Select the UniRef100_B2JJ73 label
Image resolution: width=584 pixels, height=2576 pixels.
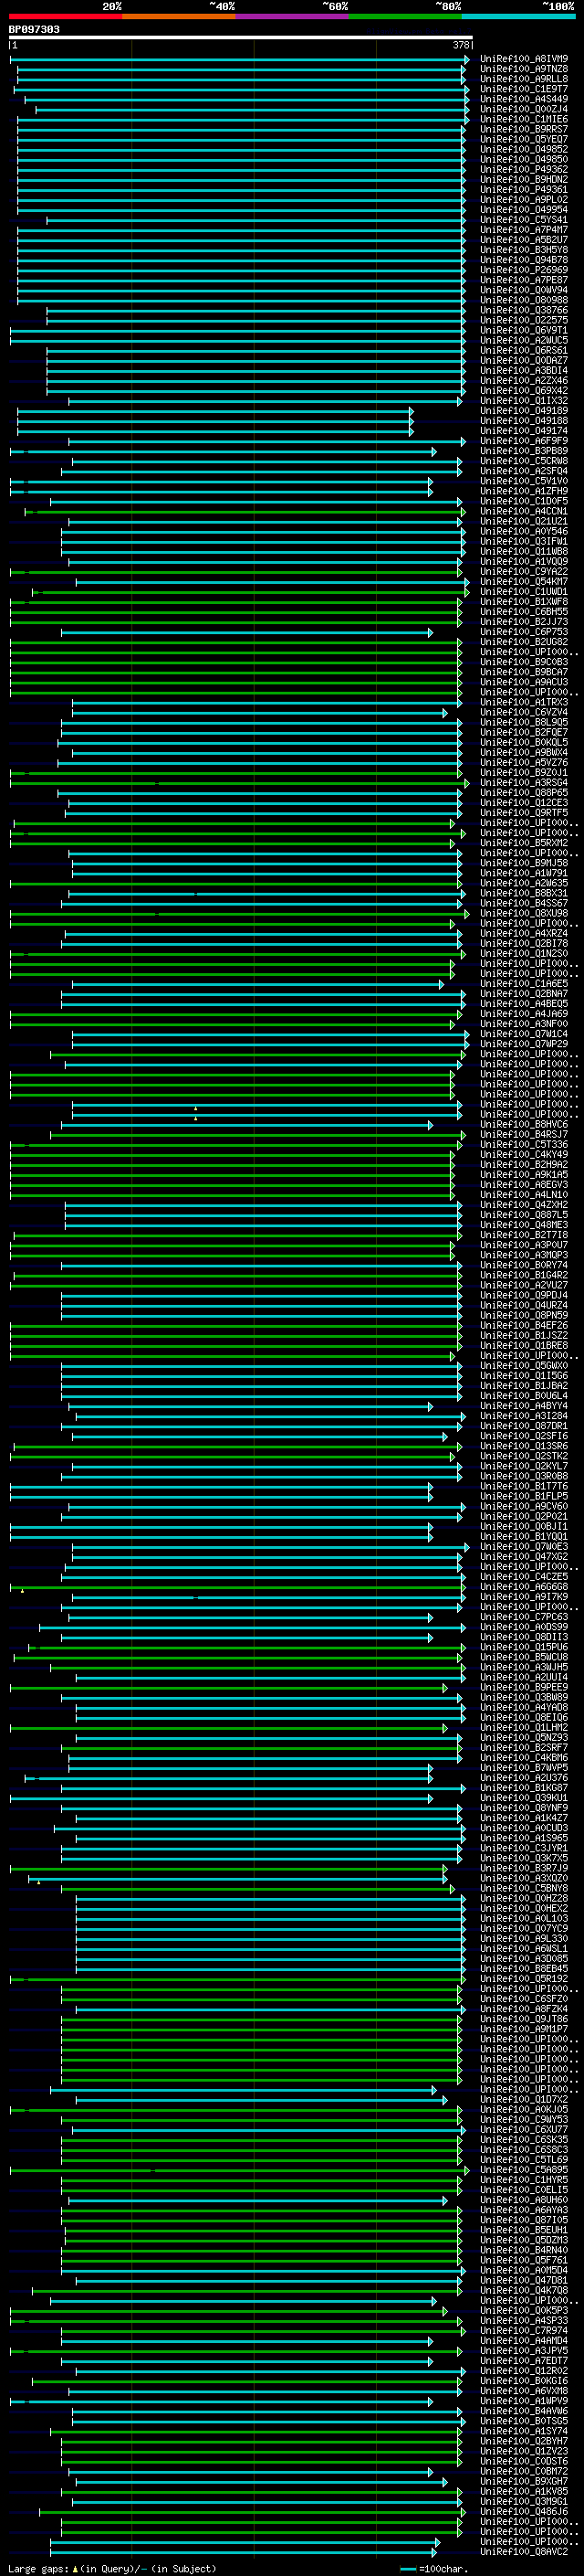[524, 622]
